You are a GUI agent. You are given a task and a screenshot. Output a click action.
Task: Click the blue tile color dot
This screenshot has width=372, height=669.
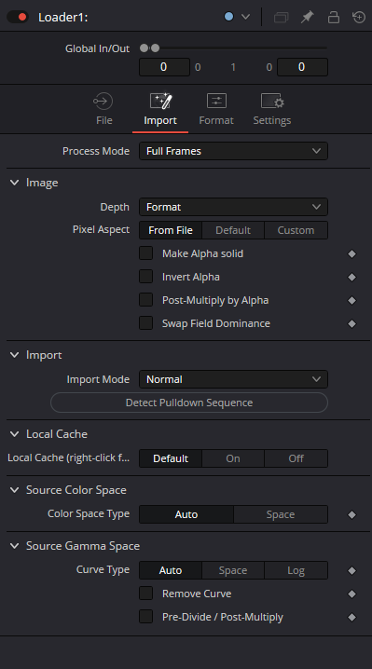pos(229,17)
